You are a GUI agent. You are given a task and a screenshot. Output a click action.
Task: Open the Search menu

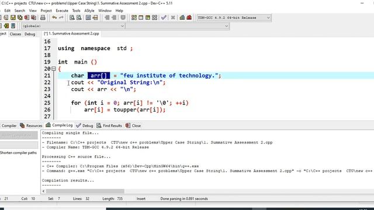pyautogui.click(x=19, y=10)
